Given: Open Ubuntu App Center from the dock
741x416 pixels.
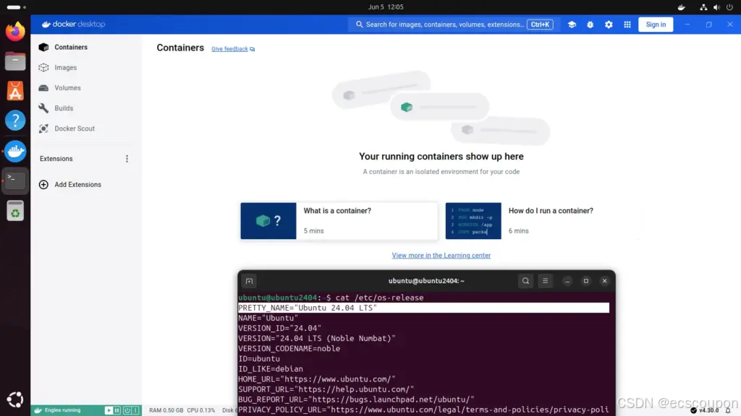Looking at the screenshot, I should coord(15,91).
